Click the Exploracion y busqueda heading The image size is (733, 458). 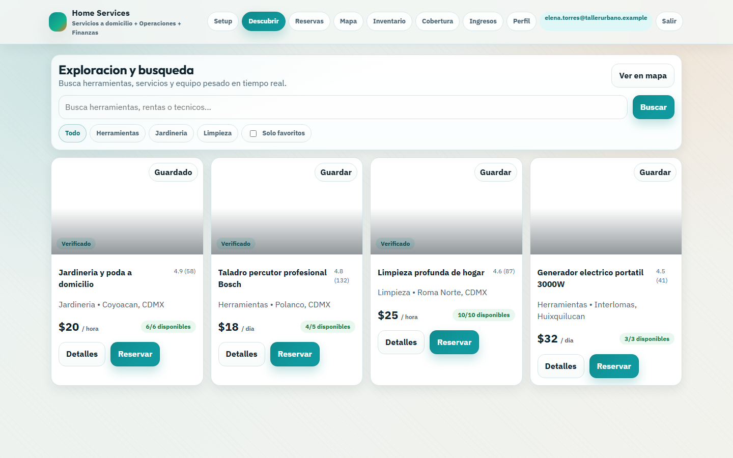(126, 70)
